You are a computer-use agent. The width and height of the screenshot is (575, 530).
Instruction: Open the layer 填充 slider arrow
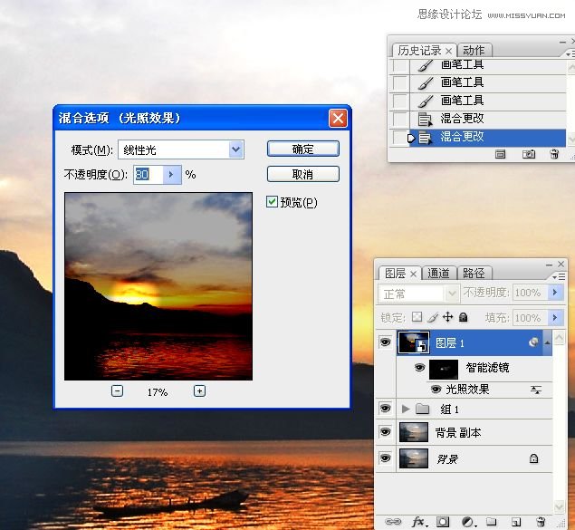tap(555, 318)
